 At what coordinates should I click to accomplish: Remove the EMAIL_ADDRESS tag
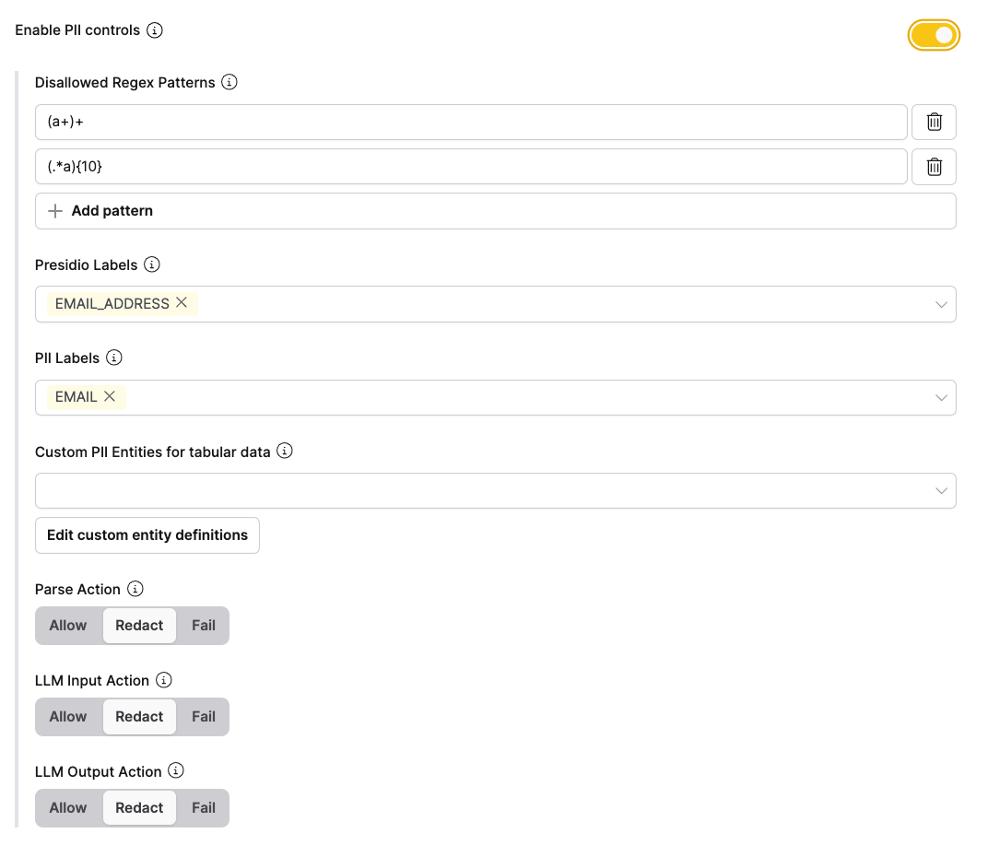[182, 303]
